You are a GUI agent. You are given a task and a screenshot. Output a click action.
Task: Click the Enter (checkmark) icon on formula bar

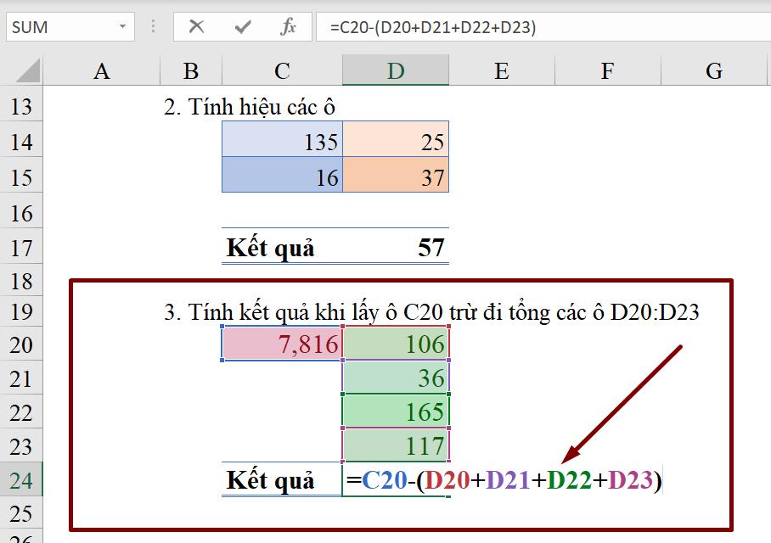240,25
